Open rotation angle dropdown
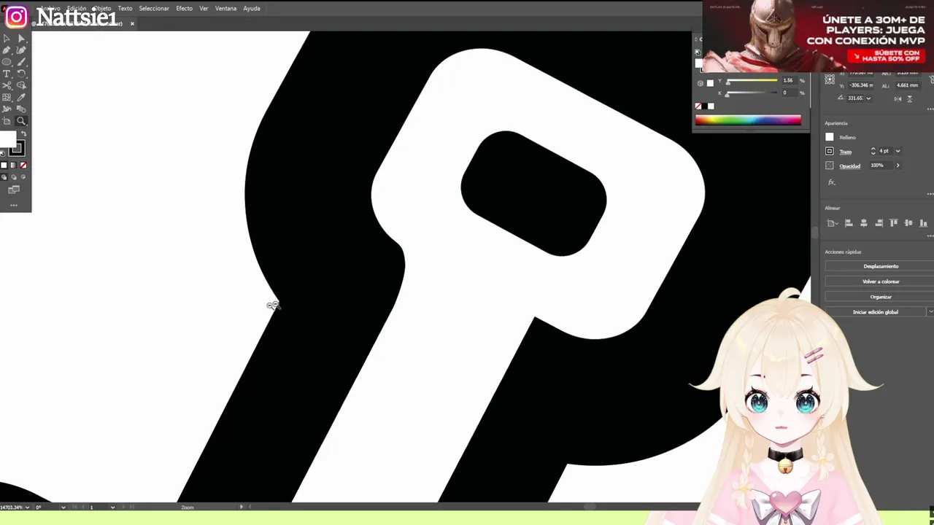 point(868,98)
